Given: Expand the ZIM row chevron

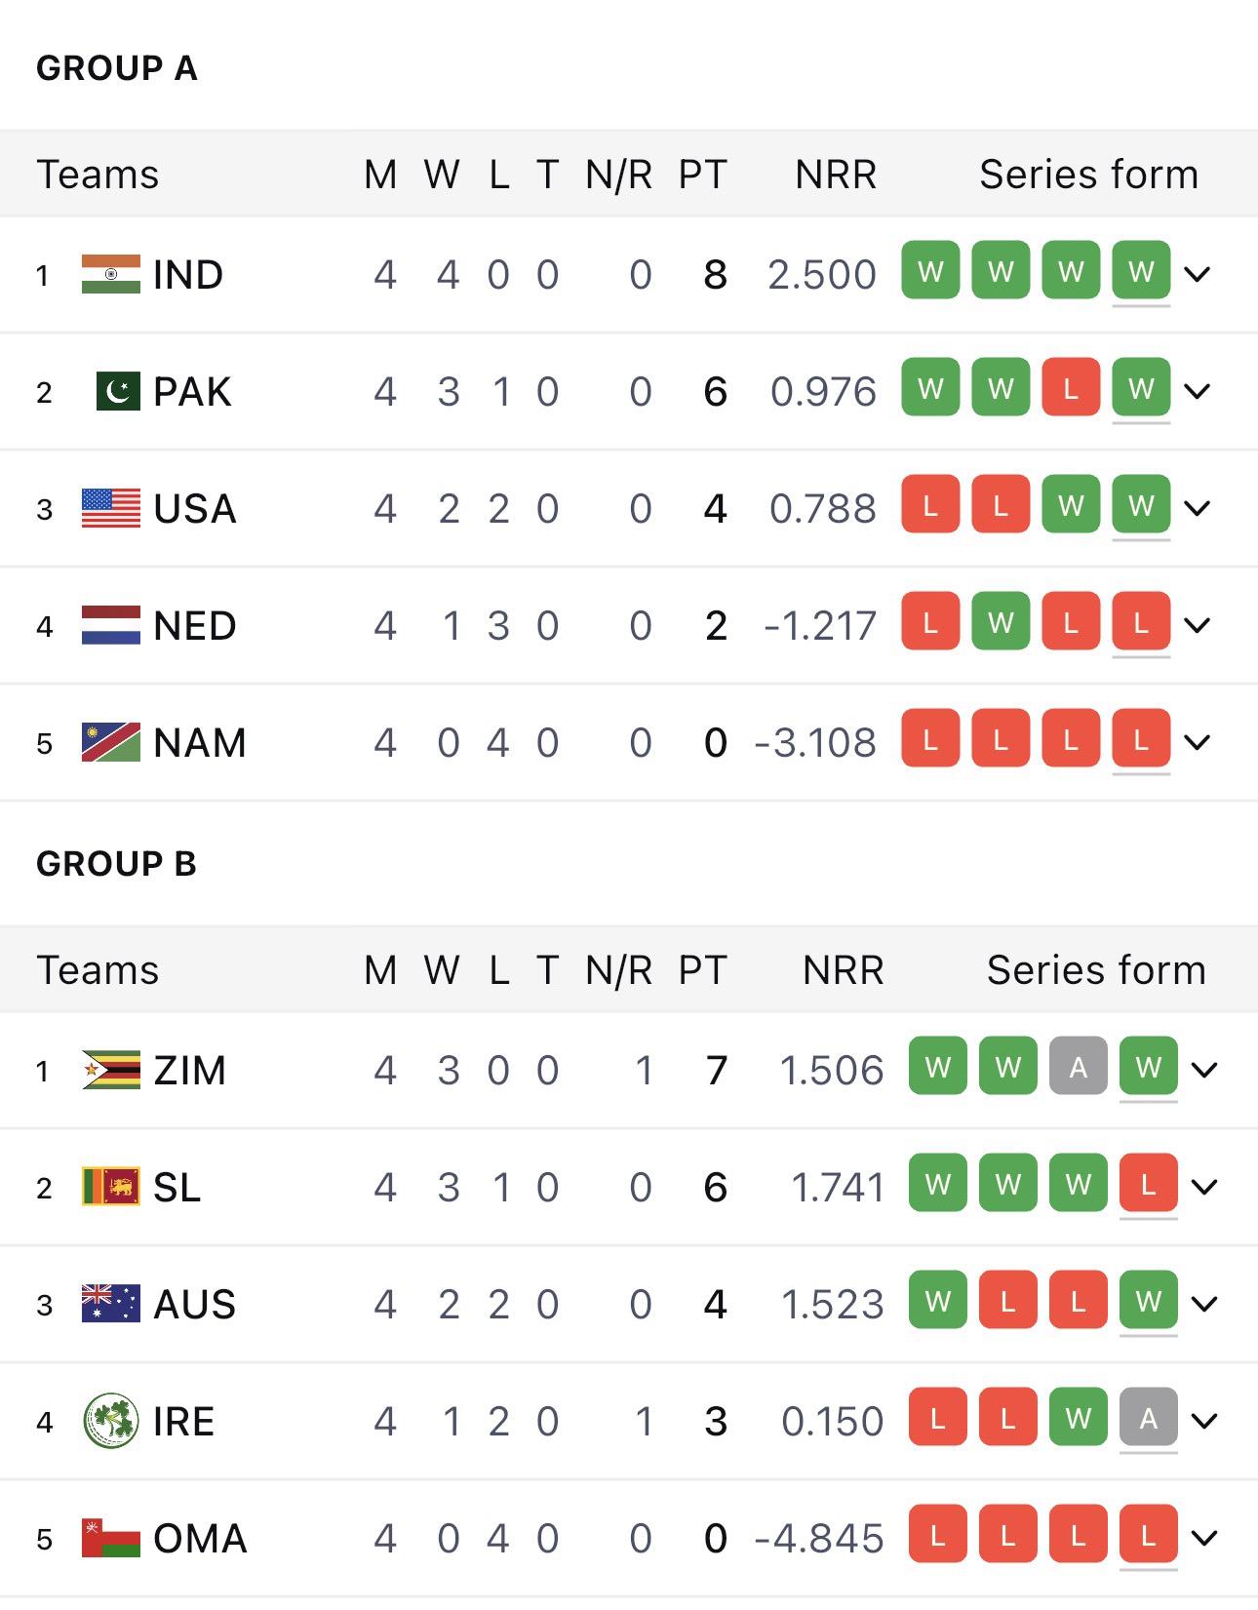Looking at the screenshot, I should click(x=1204, y=1070).
